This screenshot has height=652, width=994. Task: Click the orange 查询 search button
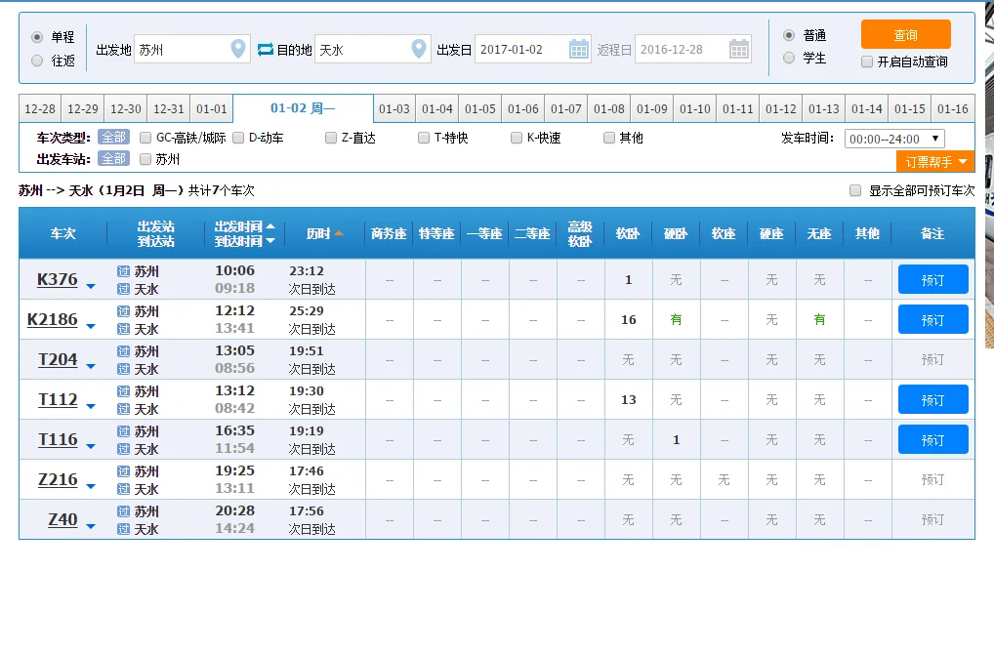point(906,33)
